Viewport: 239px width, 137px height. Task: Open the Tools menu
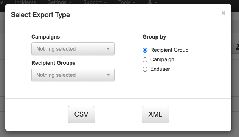tap(127, 2)
